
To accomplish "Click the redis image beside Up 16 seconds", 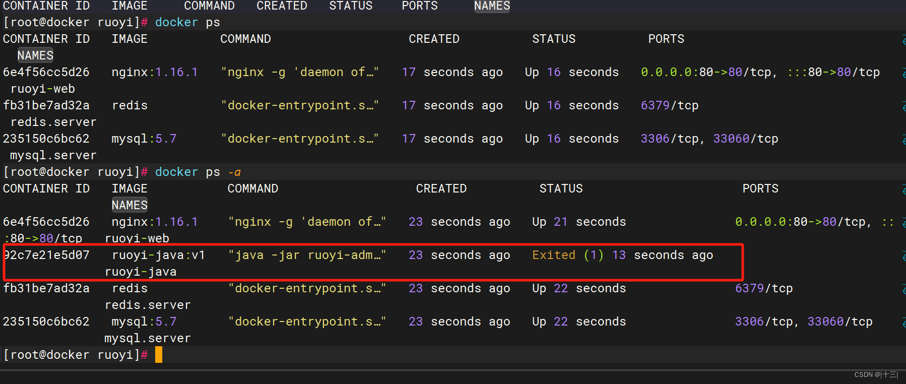I will click(130, 105).
